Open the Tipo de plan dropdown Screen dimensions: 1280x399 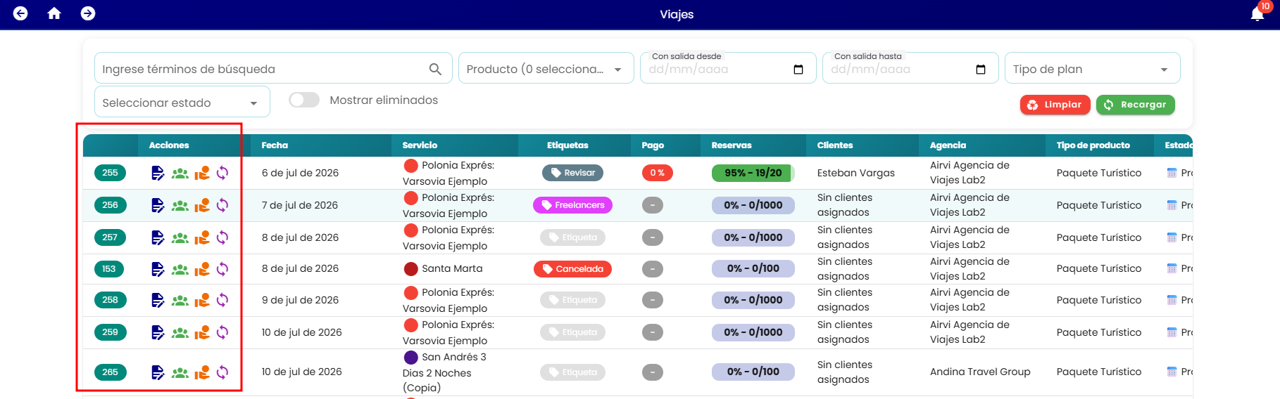tap(1092, 69)
